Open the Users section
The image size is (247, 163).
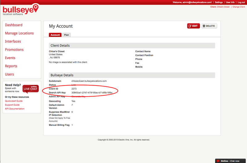click(x=10, y=74)
